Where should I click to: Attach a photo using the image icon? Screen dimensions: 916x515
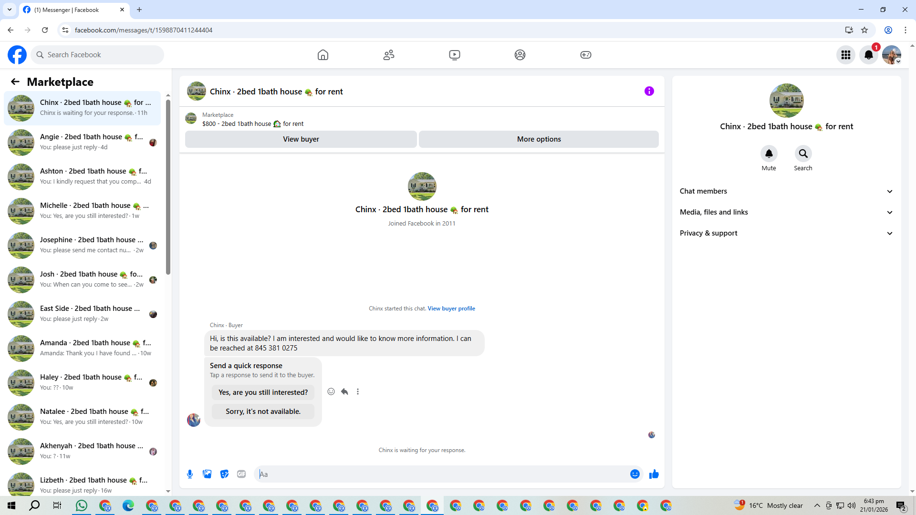(x=207, y=474)
